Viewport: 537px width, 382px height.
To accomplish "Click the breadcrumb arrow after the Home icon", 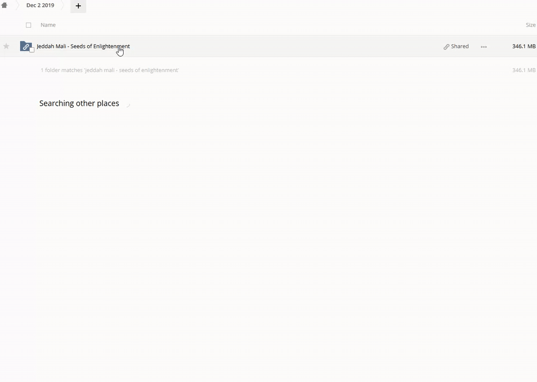I will (17, 5).
